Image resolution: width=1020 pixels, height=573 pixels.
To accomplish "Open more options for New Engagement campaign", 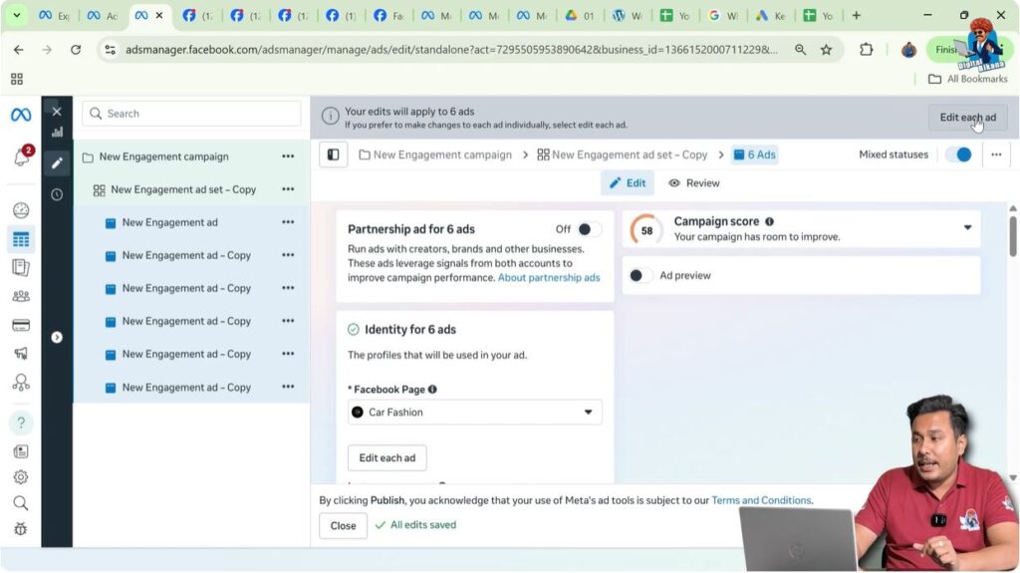I will pyautogui.click(x=288, y=156).
